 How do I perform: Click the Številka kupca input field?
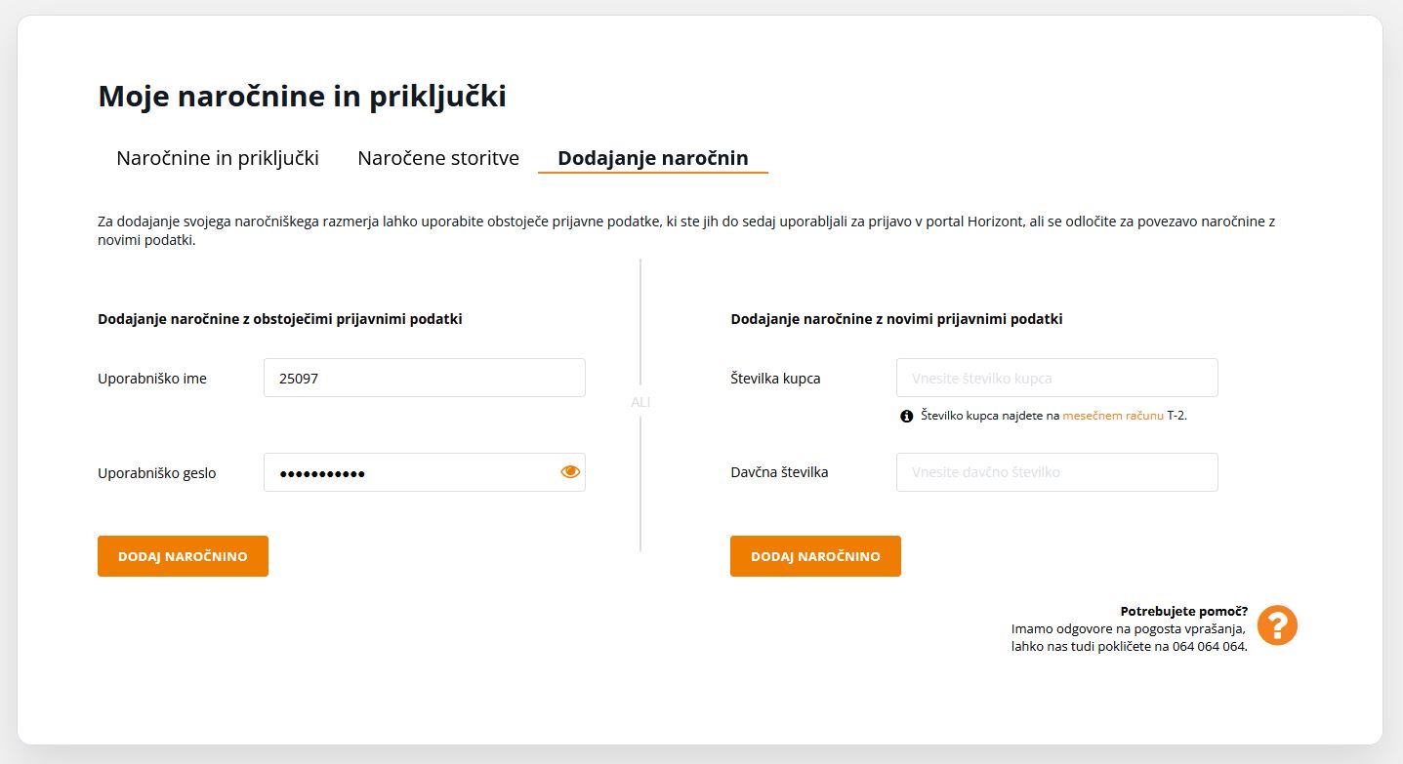[1056, 378]
